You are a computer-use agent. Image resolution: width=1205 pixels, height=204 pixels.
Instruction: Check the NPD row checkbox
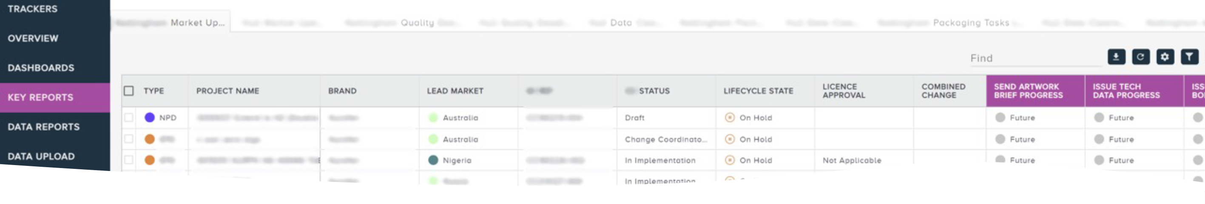pos(129,118)
